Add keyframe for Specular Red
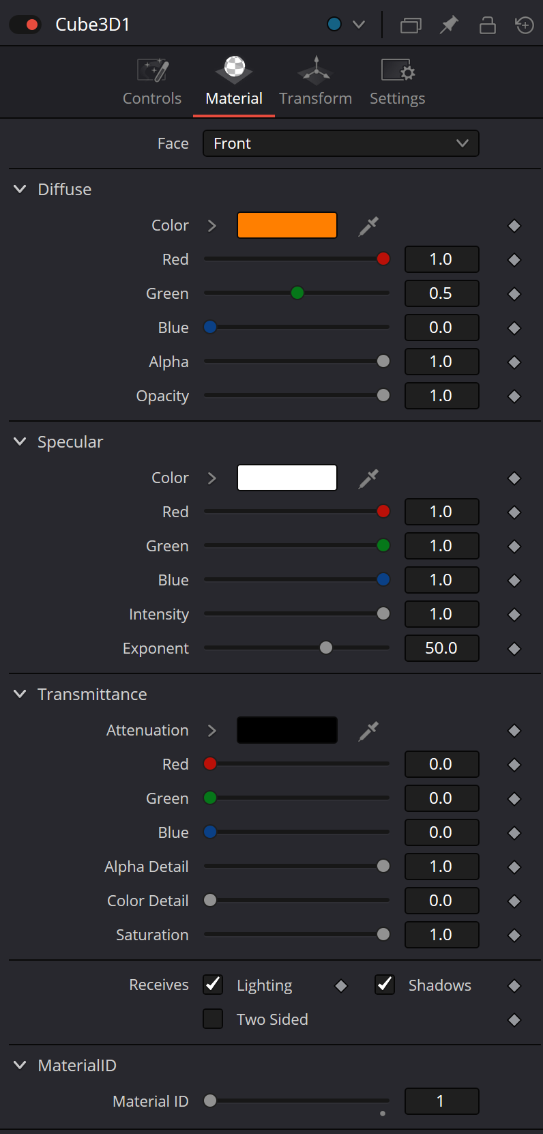The image size is (543, 1134). point(514,512)
